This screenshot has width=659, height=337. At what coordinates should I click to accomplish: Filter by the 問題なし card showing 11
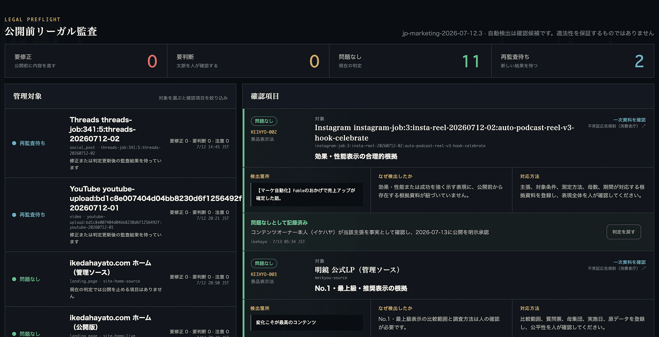click(410, 61)
